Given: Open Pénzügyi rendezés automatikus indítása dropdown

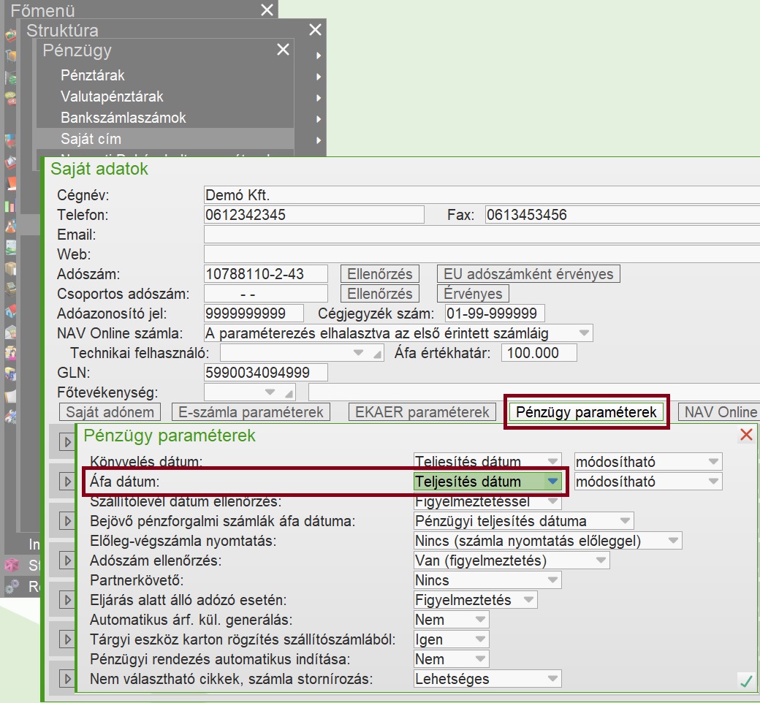Looking at the screenshot, I should click(452, 659).
